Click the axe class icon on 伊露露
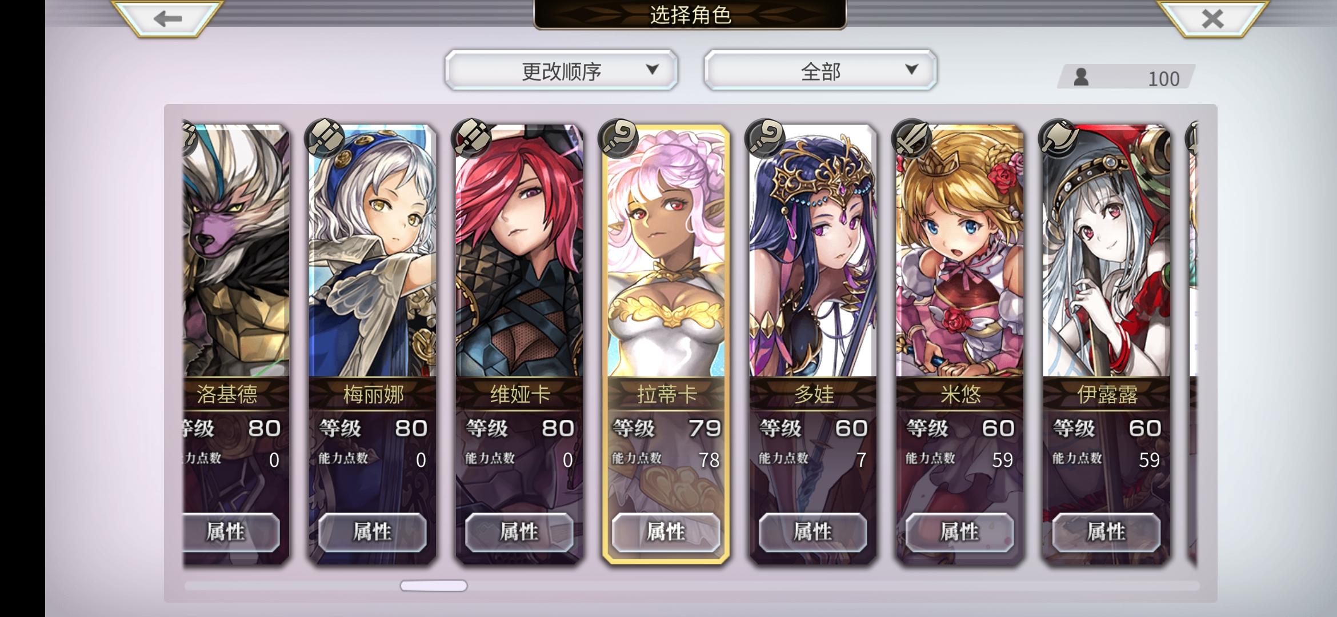 pyautogui.click(x=1059, y=139)
